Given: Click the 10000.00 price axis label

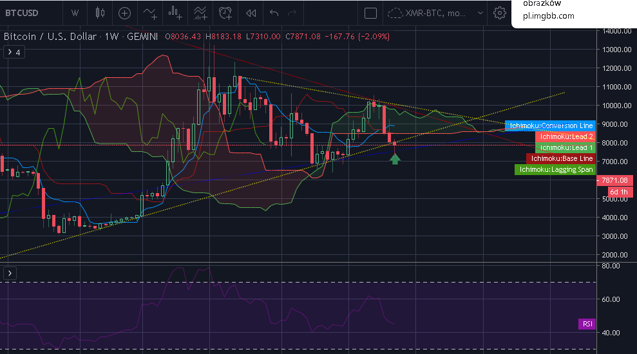Looking at the screenshot, I should [x=616, y=106].
